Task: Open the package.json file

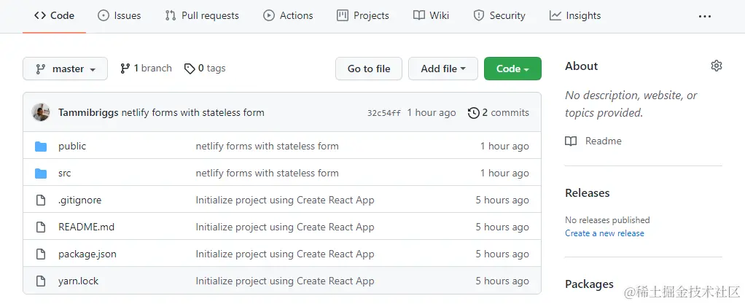Action: (87, 254)
